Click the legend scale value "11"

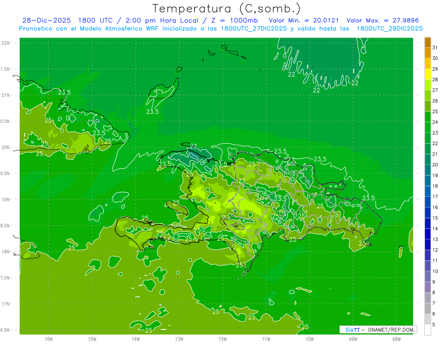tap(435, 261)
